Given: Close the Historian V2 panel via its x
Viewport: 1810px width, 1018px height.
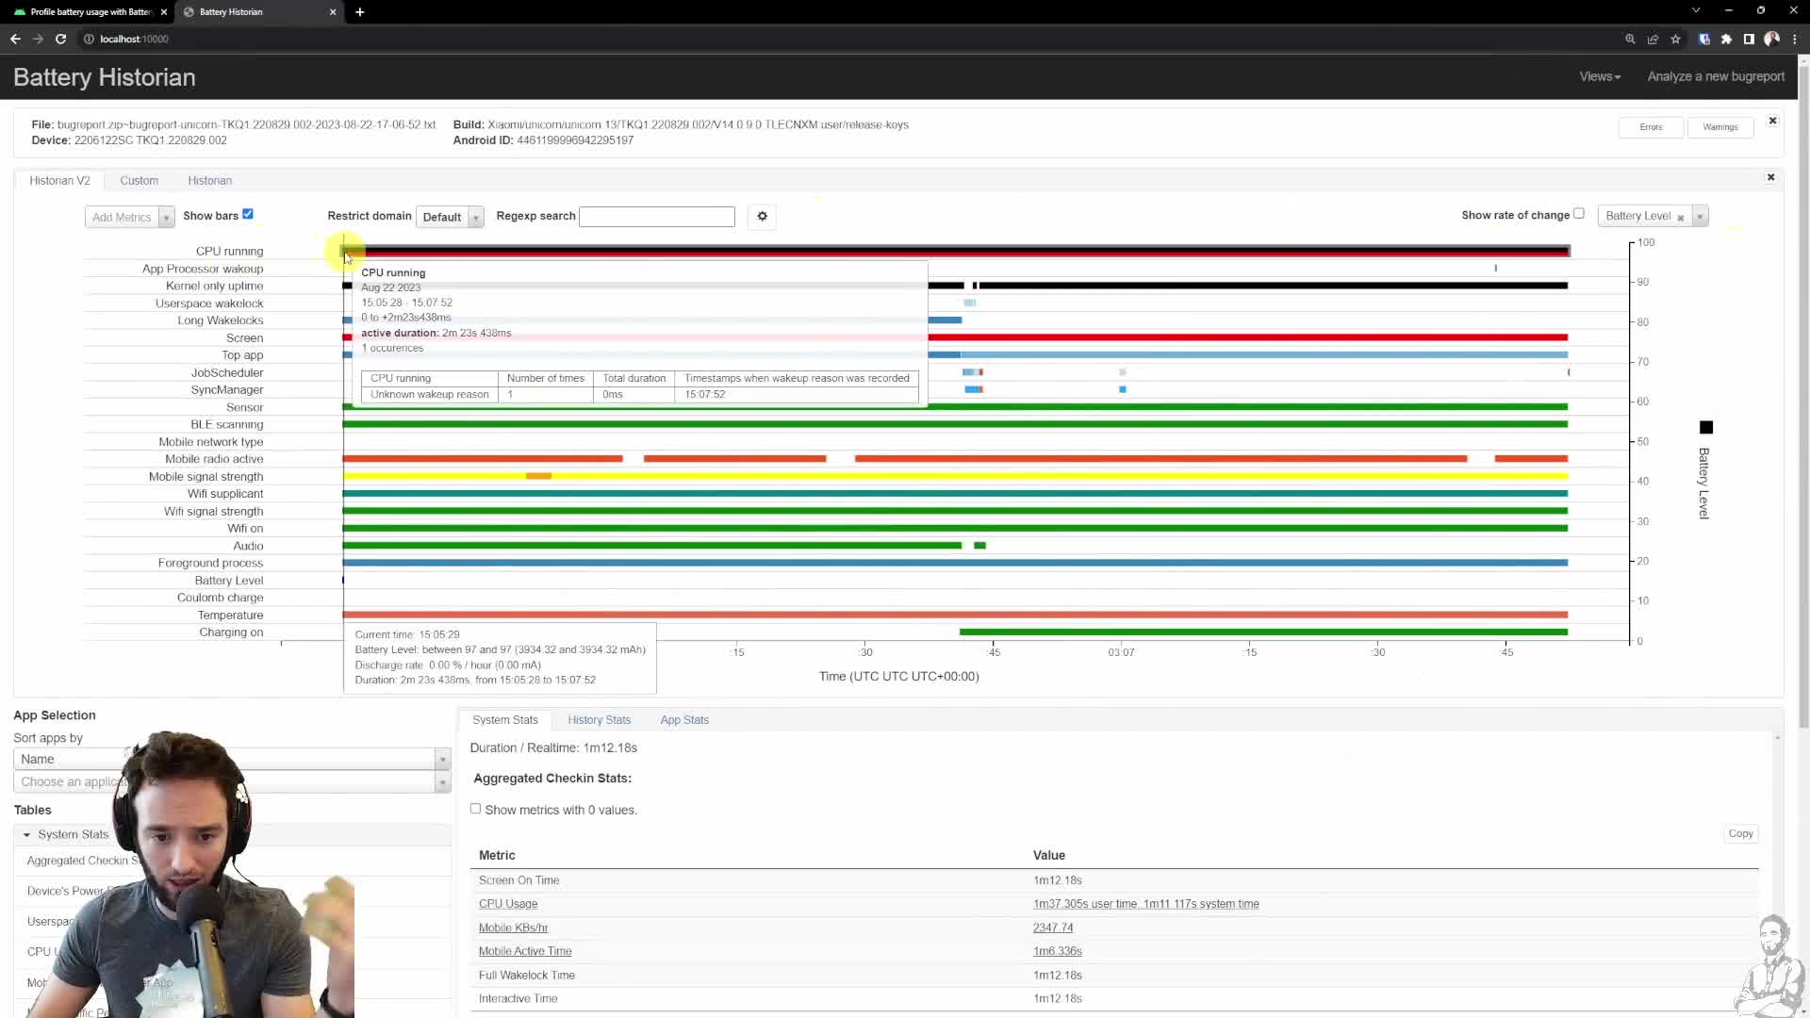Looking at the screenshot, I should tap(1771, 177).
